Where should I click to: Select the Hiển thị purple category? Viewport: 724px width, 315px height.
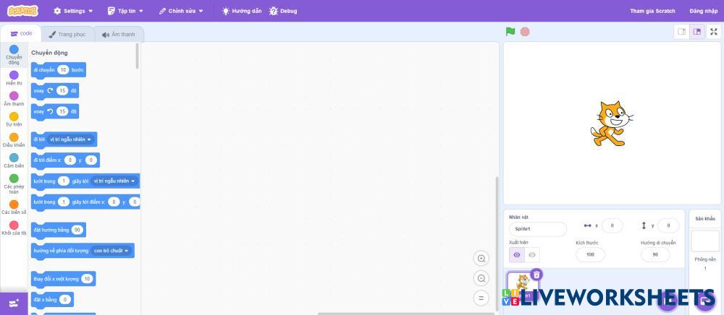point(14,78)
